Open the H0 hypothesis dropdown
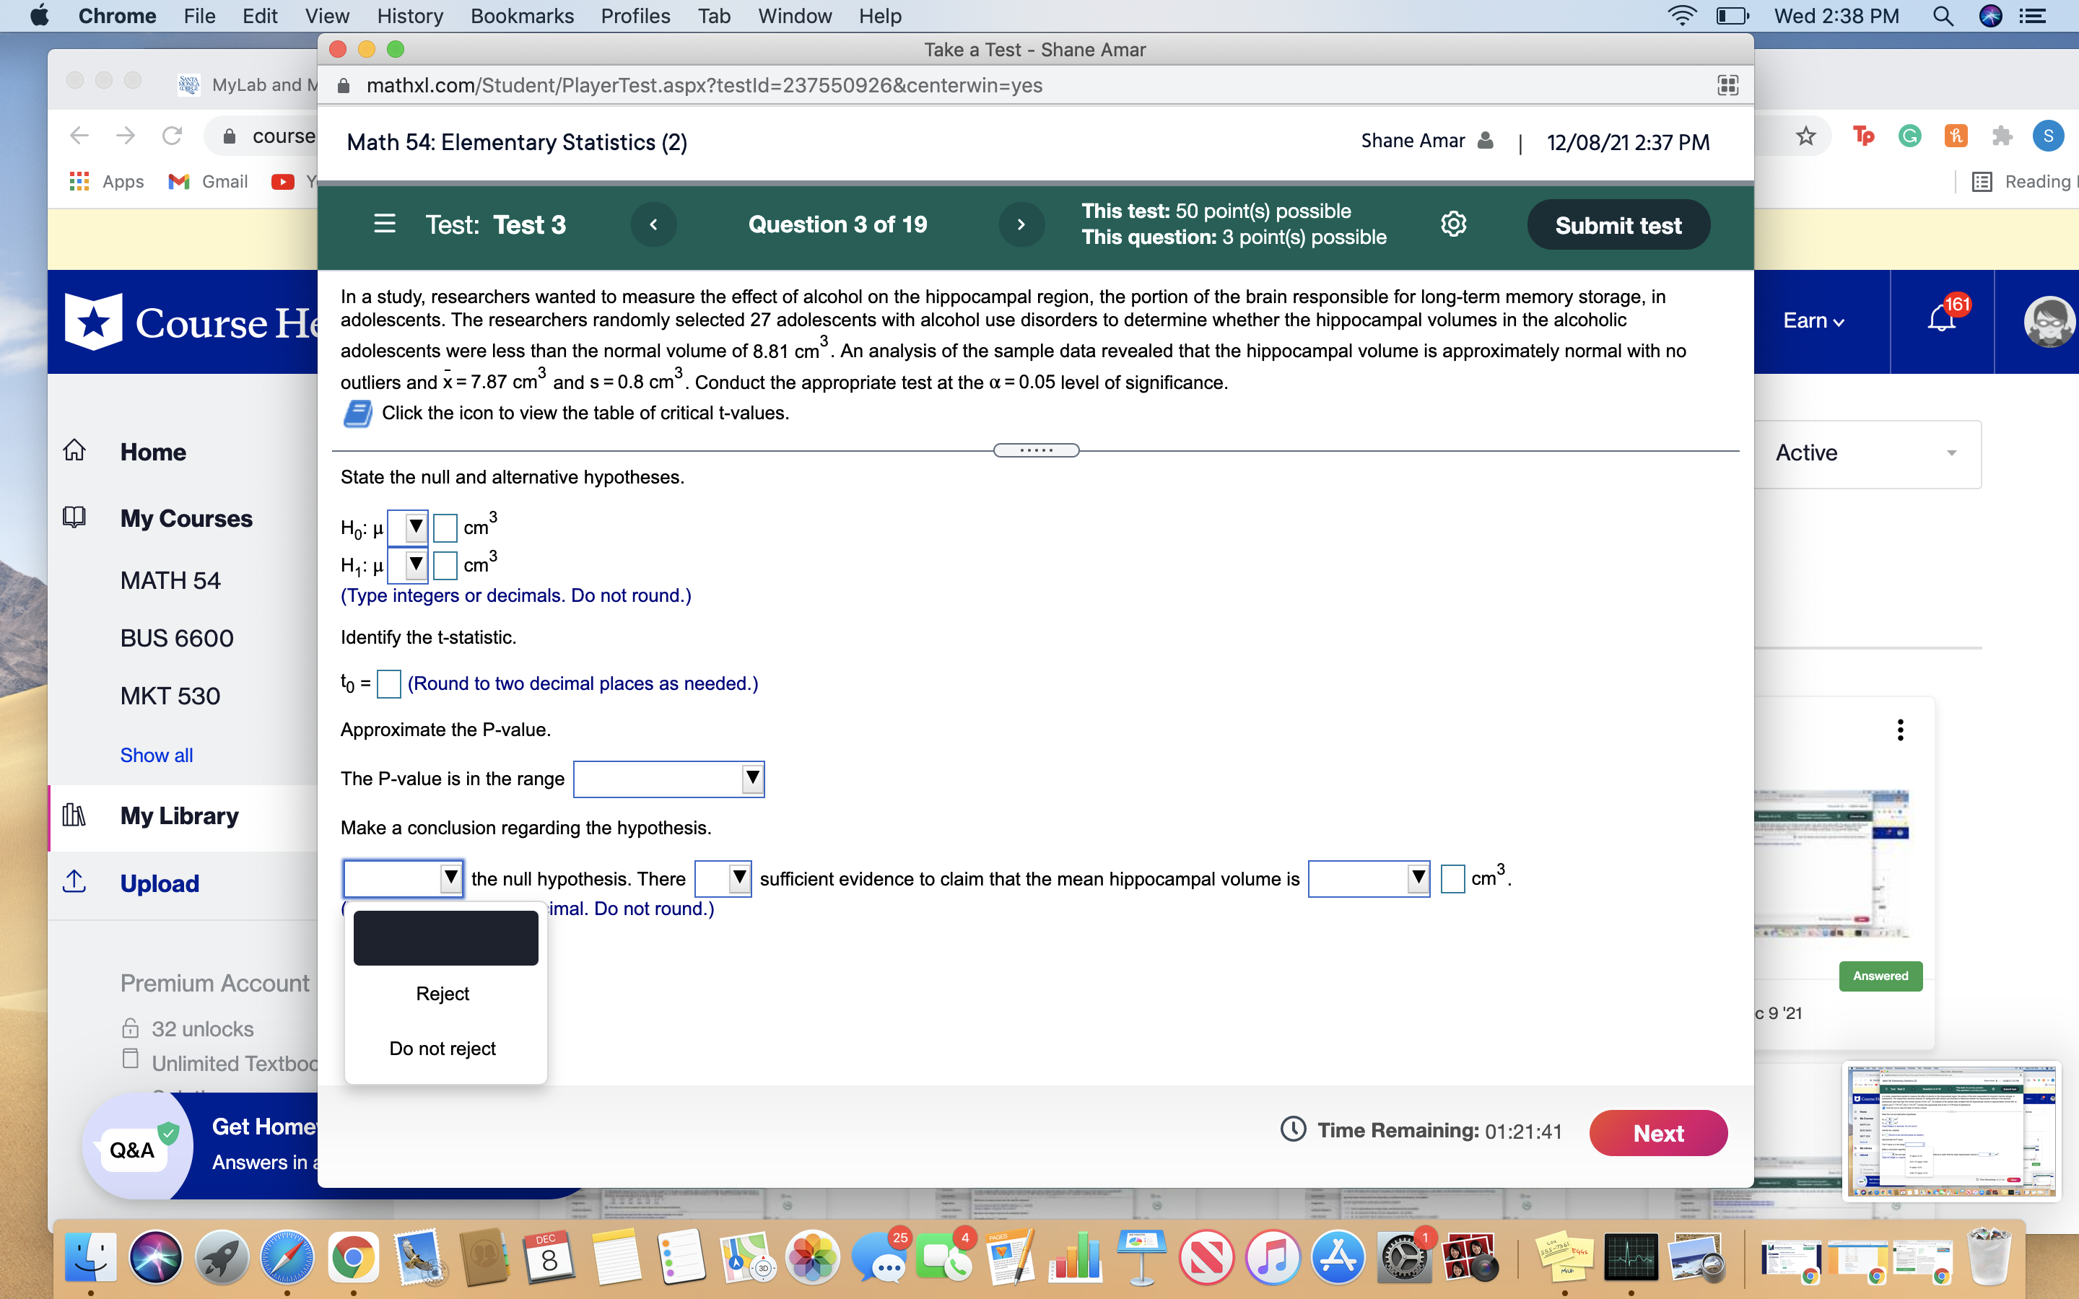This screenshot has height=1299, width=2079. coord(414,527)
